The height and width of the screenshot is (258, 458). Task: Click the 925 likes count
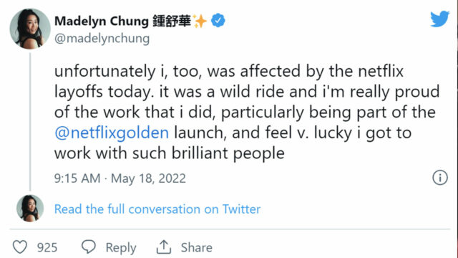pyautogui.click(x=47, y=247)
